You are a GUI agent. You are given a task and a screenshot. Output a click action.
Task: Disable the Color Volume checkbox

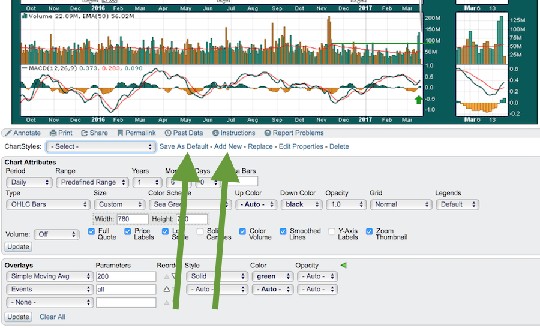point(243,231)
